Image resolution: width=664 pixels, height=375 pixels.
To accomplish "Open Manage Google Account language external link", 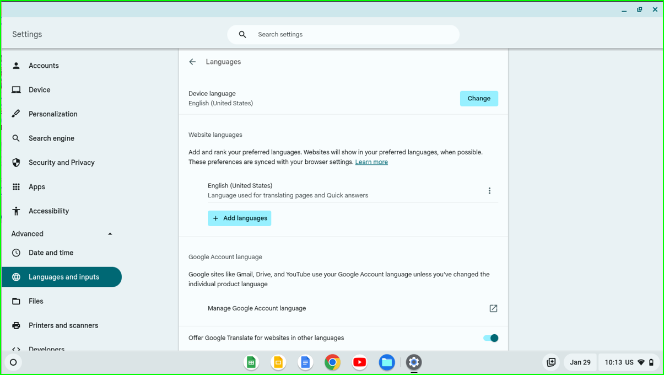I will (493, 308).
